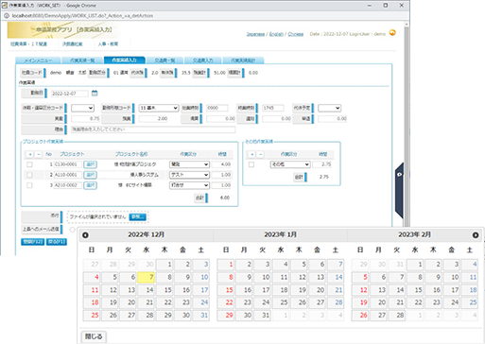485x344 pixels.
Task: Add a row with the project table plus button
Action: [x=30, y=154]
